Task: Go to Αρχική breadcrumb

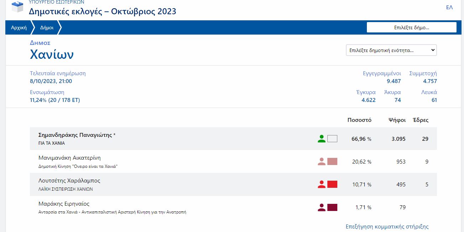Action: pos(19,27)
